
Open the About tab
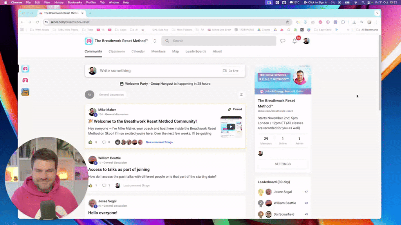(217, 51)
